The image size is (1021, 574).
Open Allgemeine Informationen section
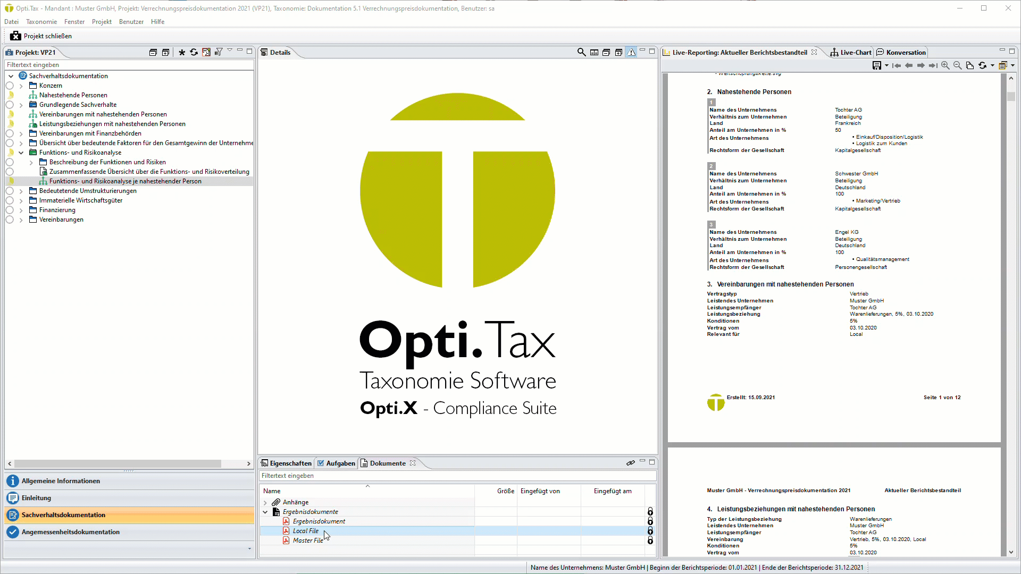coord(129,481)
